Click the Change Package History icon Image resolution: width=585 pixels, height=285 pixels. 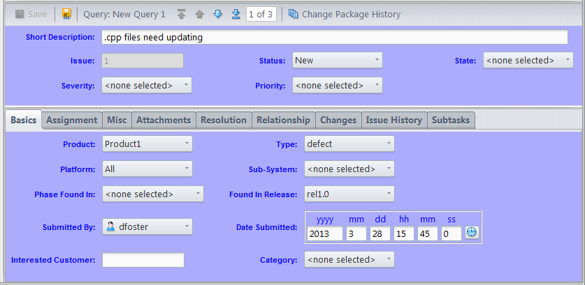(x=294, y=14)
